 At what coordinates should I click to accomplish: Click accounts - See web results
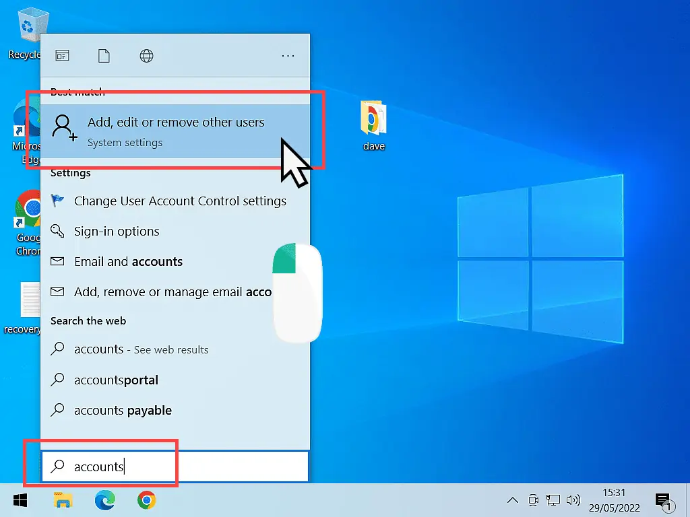click(142, 349)
